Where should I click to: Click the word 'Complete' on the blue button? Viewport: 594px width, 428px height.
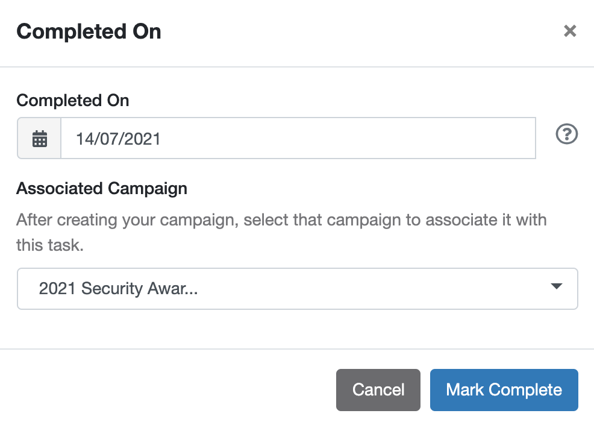(525, 389)
